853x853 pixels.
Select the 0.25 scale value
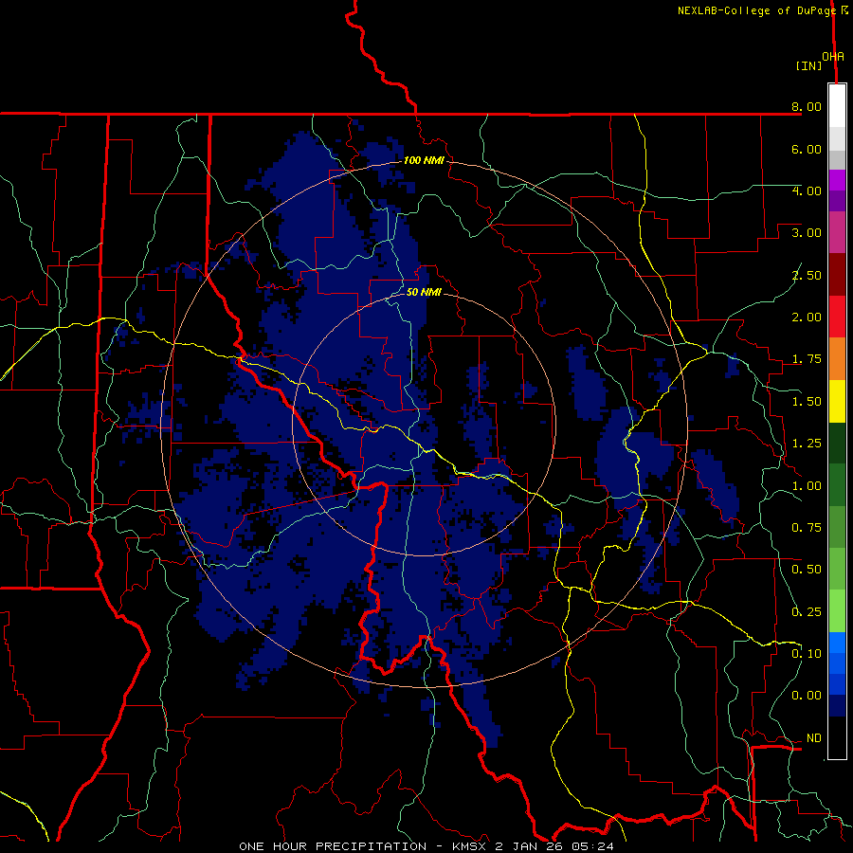807,612
